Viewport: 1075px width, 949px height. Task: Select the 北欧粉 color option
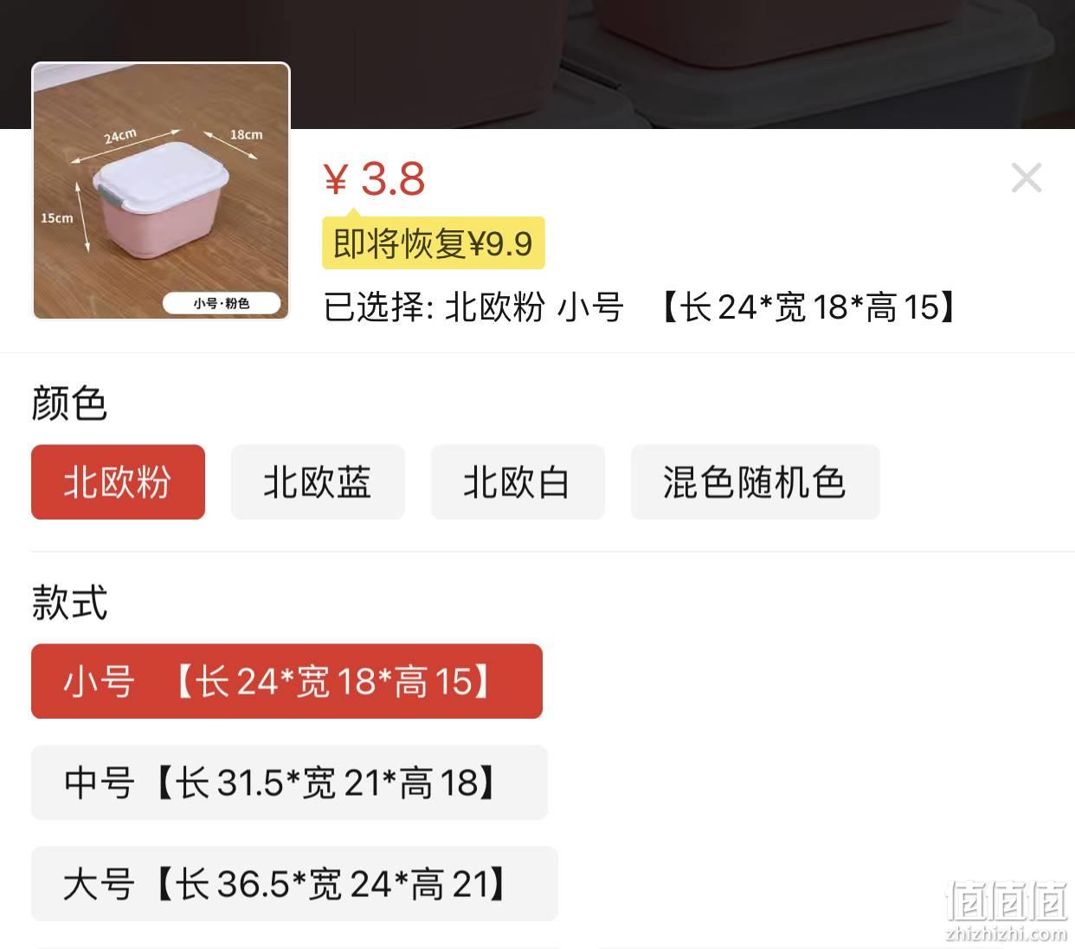tap(118, 482)
